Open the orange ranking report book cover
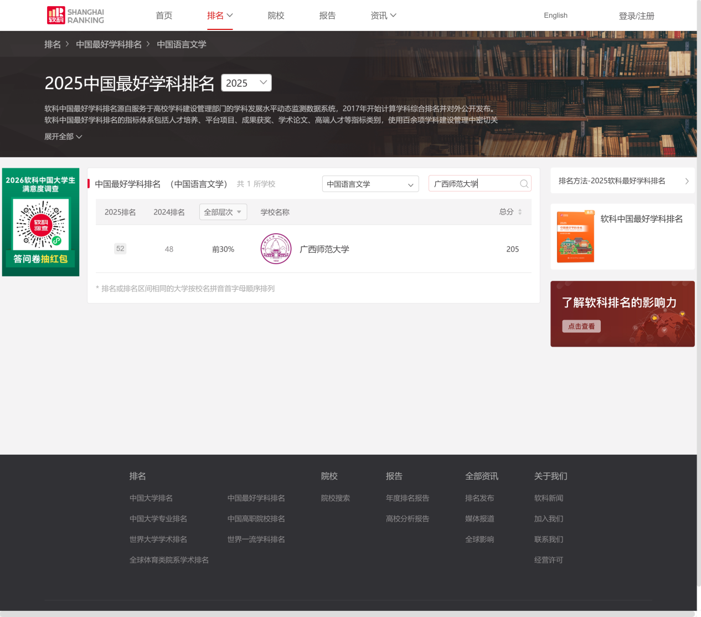The height and width of the screenshot is (617, 701). [x=575, y=236]
